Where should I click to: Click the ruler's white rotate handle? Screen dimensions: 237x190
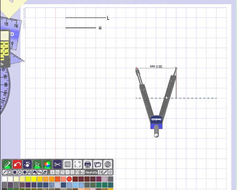[12, 34]
